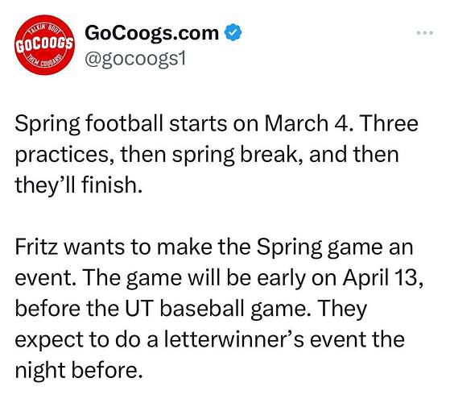Open the tweet's three-dot more options menu
Screen dimensions: 450x403
(x=425, y=33)
